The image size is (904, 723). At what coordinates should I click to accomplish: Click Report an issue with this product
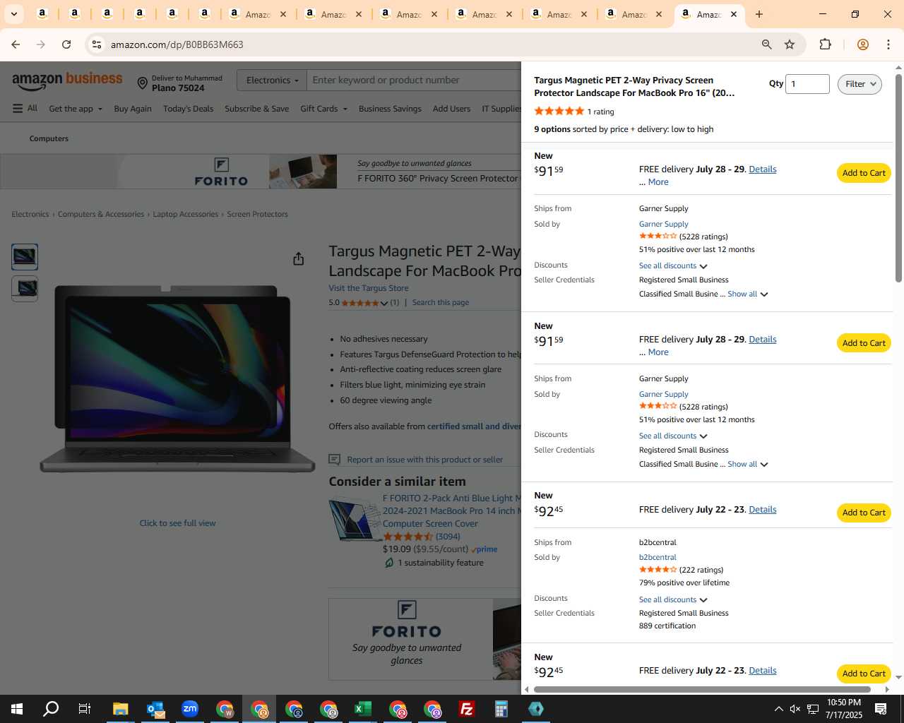pyautogui.click(x=424, y=460)
